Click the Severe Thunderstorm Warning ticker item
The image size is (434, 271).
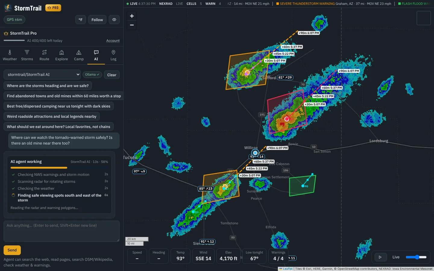tap(334, 4)
